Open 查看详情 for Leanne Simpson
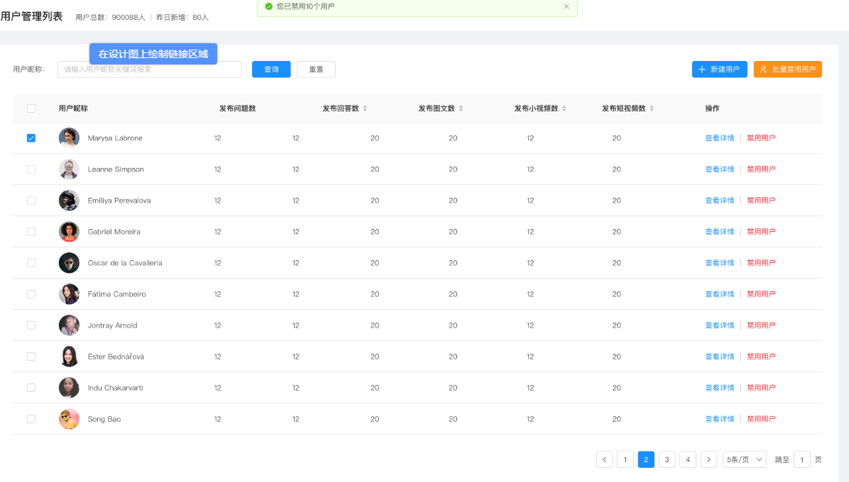The width and height of the screenshot is (849, 482). 720,169
